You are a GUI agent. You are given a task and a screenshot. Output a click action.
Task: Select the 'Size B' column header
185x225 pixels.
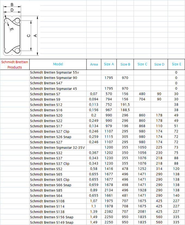125,64
